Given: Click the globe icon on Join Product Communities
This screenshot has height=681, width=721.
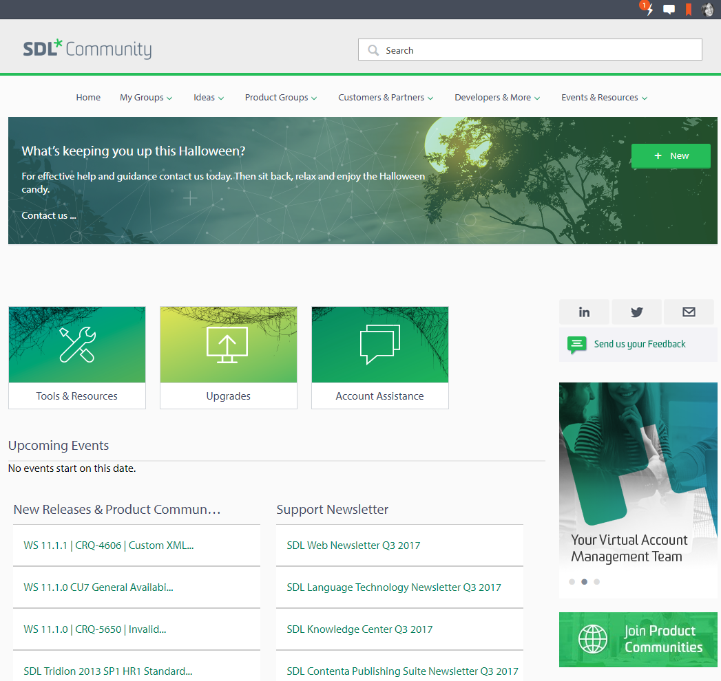Looking at the screenshot, I should coord(593,639).
